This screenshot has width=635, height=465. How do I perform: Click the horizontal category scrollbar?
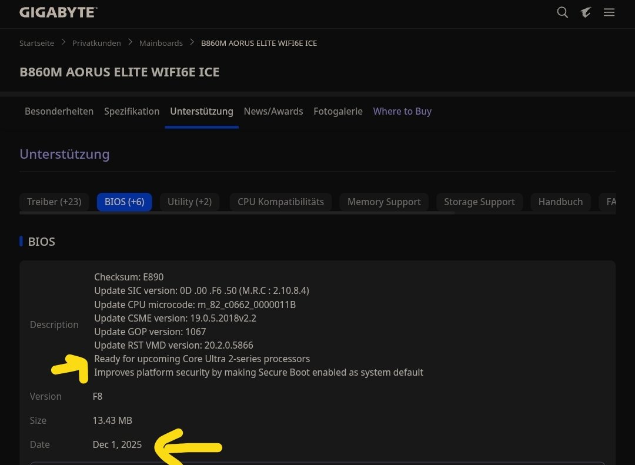point(237,213)
